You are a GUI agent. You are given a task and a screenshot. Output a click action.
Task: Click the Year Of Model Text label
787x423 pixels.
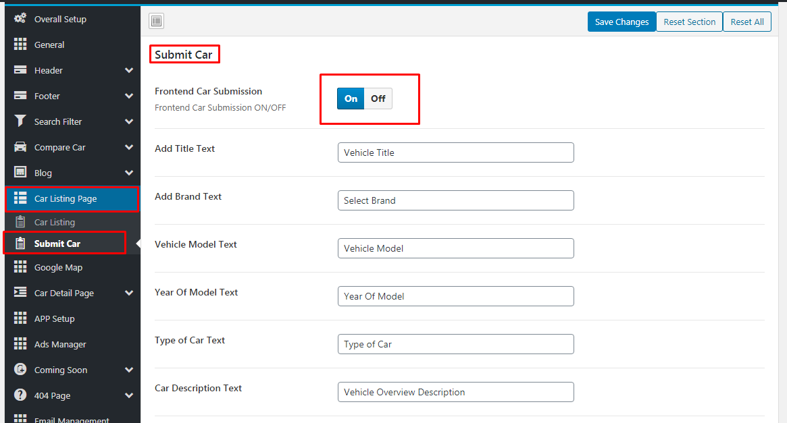tap(197, 292)
